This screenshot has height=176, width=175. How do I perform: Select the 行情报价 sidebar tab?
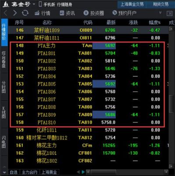[4, 32]
